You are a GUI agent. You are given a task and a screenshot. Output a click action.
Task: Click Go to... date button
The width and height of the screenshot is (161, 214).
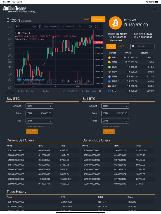click(47, 91)
